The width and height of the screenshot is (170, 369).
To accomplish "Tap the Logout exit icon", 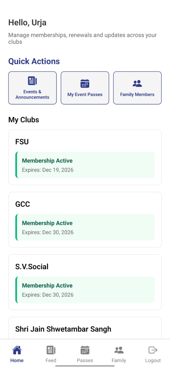I will click(153, 350).
